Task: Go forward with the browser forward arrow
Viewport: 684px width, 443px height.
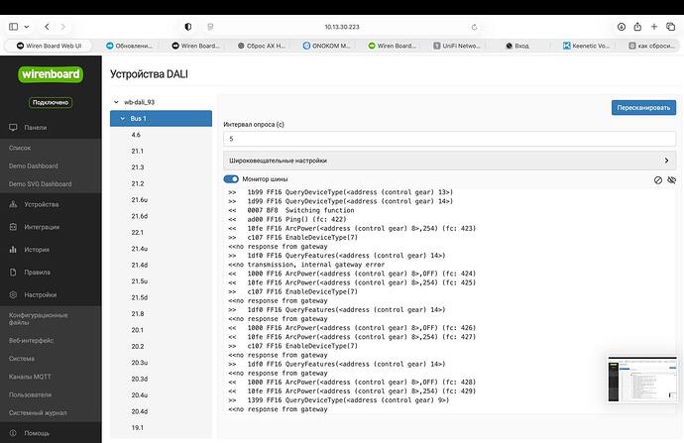Action: coord(62,27)
